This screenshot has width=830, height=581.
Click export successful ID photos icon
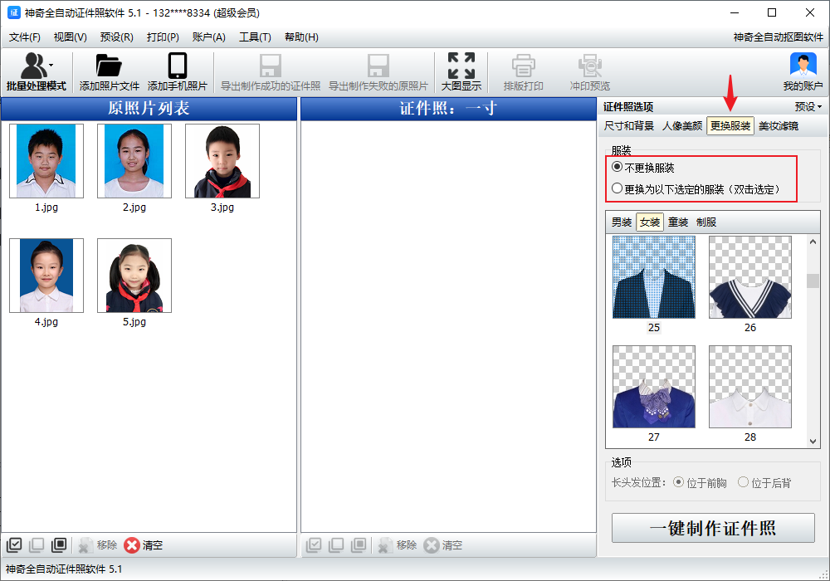[271, 66]
